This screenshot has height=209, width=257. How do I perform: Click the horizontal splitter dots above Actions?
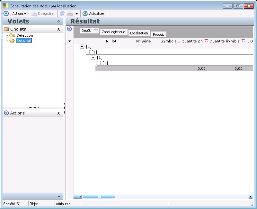click(33, 108)
